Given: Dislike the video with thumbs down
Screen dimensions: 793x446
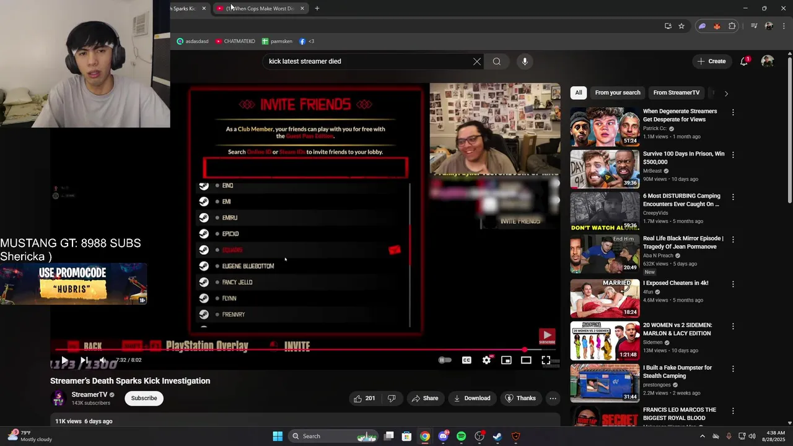Looking at the screenshot, I should (x=392, y=398).
